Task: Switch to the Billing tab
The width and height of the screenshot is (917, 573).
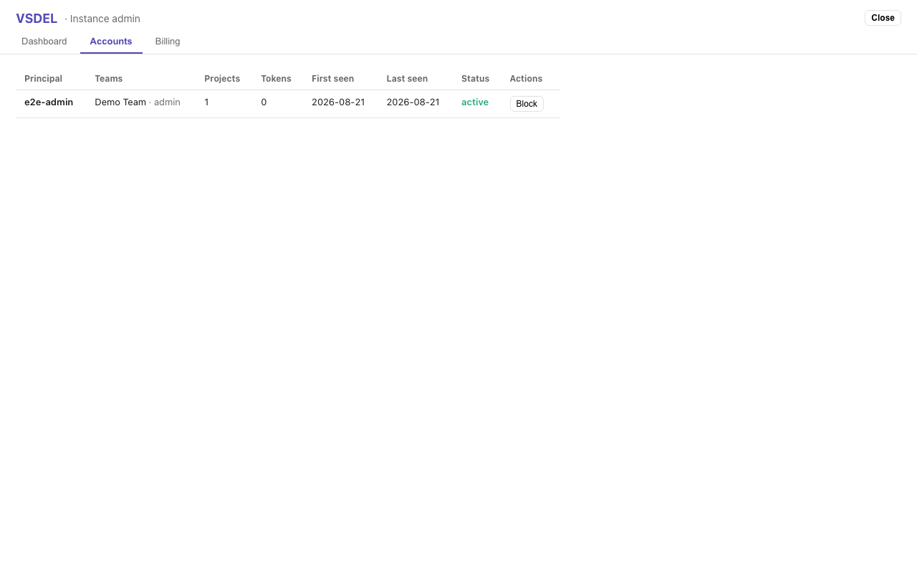Action: tap(168, 42)
